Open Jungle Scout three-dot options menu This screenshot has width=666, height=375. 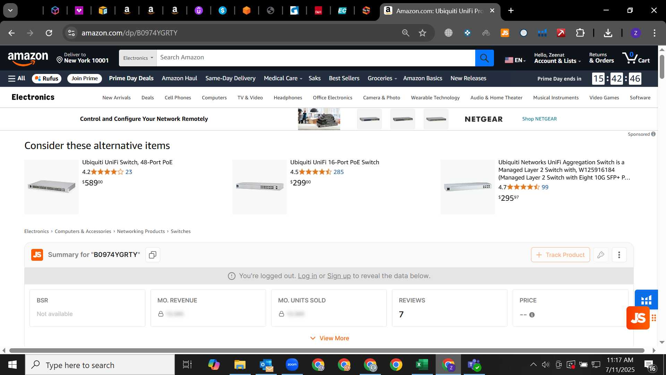coord(619,255)
